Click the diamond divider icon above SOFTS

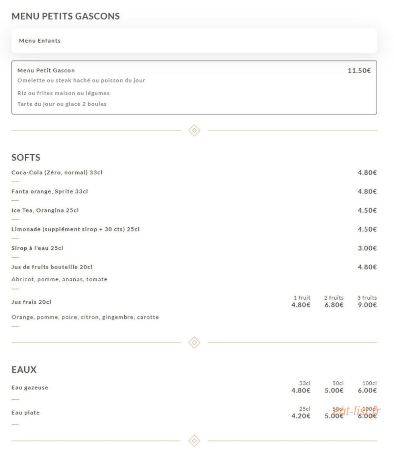coord(194,130)
